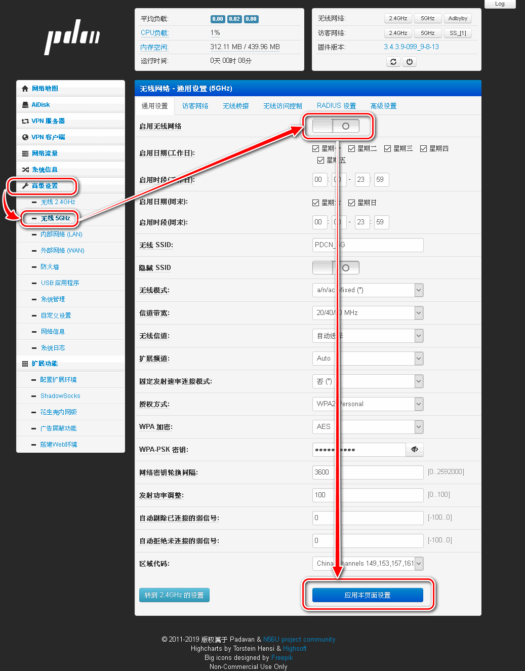The width and height of the screenshot is (525, 671).
Task: Open the 网络地图 home menu item
Action: [x=70, y=88]
